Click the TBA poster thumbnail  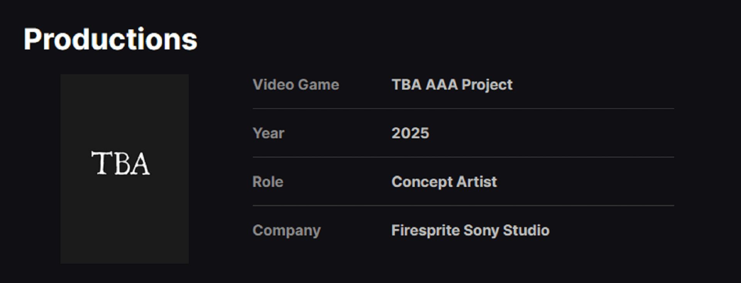124,169
